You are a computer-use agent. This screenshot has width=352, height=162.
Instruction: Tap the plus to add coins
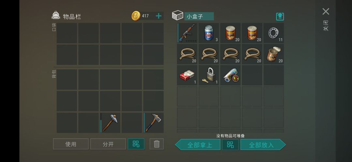pos(158,16)
